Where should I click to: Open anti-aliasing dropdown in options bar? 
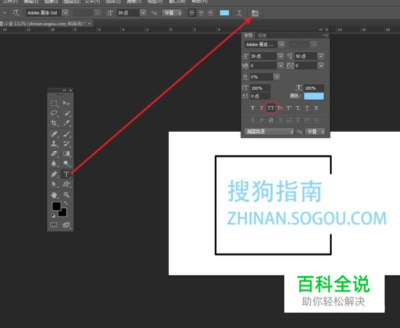[172, 13]
